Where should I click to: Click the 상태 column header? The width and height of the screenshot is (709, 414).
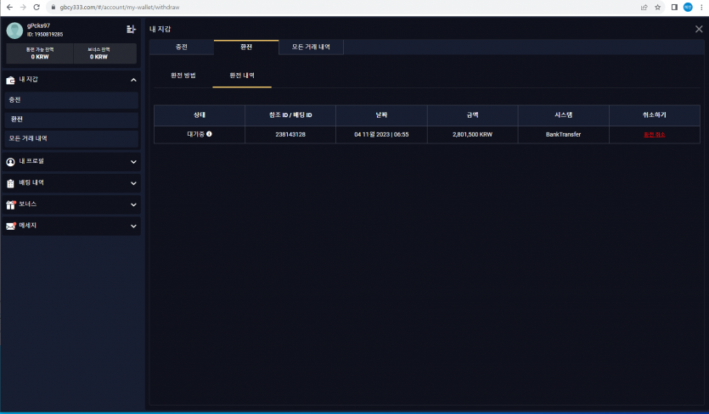coord(200,115)
